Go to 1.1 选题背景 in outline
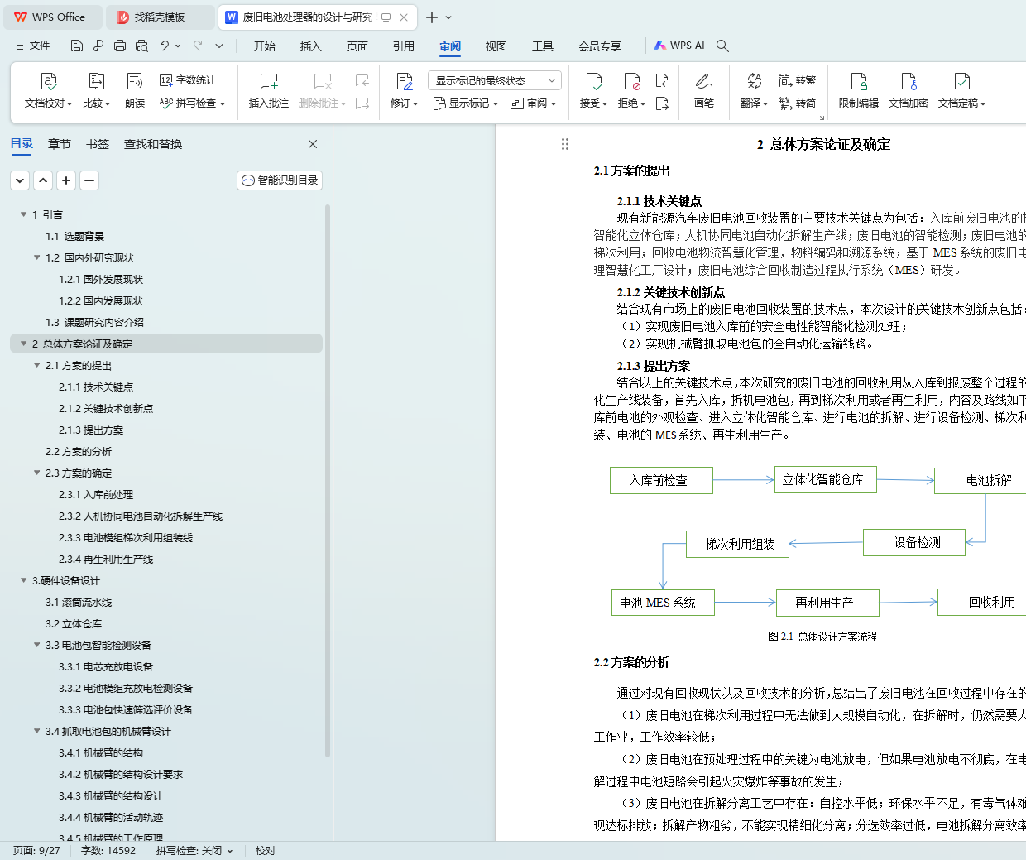This screenshot has width=1026, height=860. click(75, 236)
